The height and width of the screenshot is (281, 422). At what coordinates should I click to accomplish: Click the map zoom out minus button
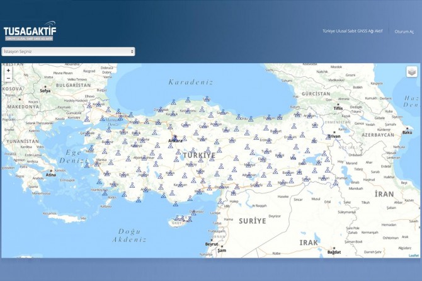point(8,79)
